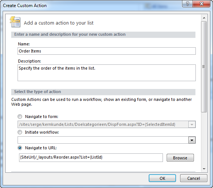Confirm with the OK button
Screen dimensions: 213x188
tap(162, 178)
